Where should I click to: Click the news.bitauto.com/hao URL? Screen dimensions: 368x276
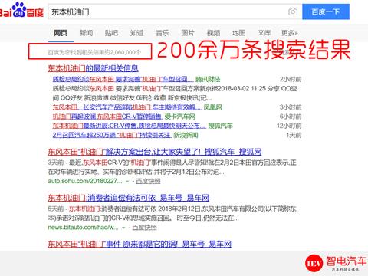83,228
